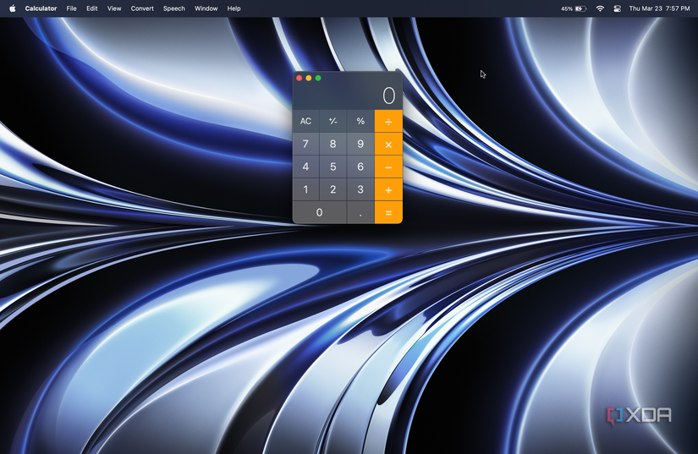Open the Apple menu

[13, 8]
